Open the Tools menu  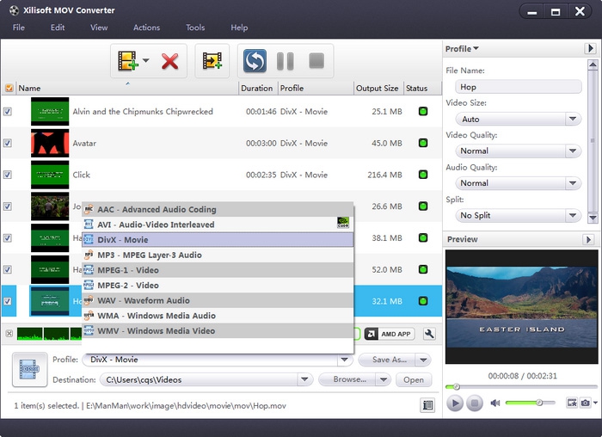pos(195,28)
